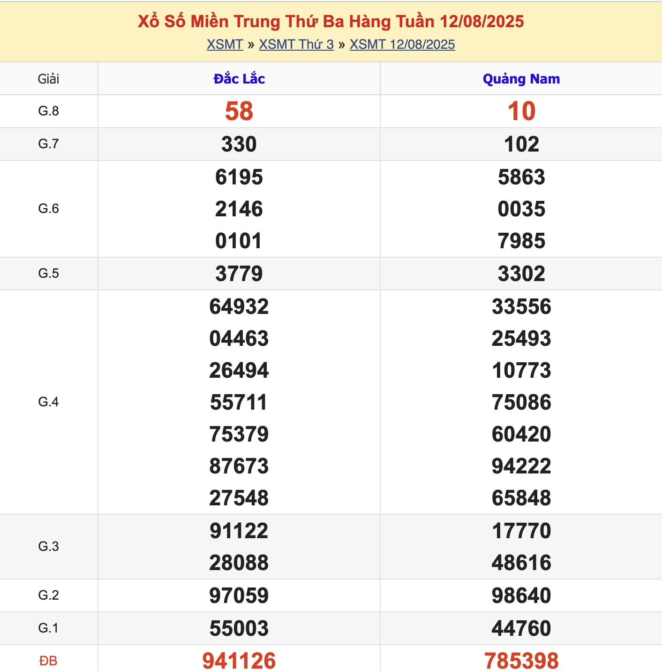
Task: Click the G.4 number 75086
Action: [x=521, y=403]
